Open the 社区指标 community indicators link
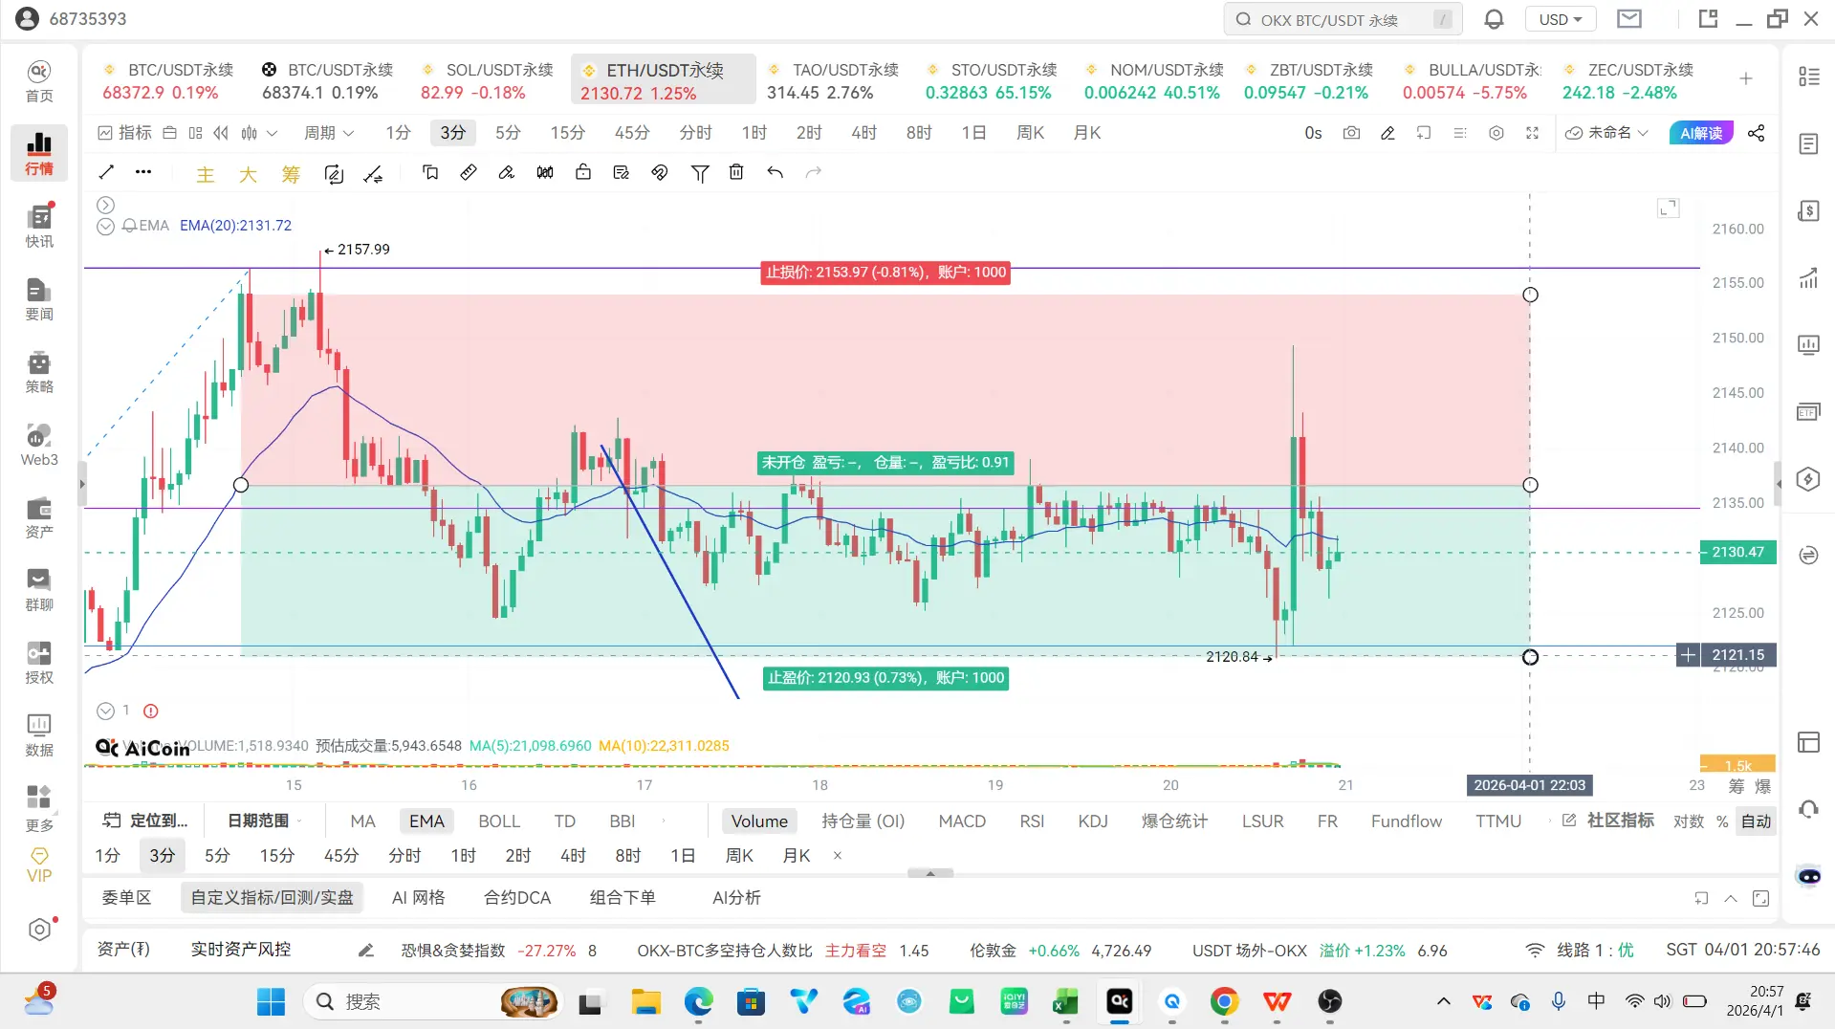Viewport: 1835px width, 1029px height. 1608,821
